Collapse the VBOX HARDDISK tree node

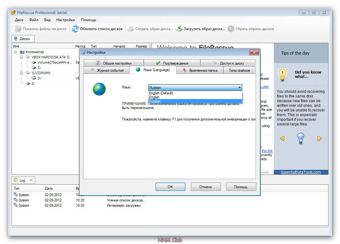21,57
